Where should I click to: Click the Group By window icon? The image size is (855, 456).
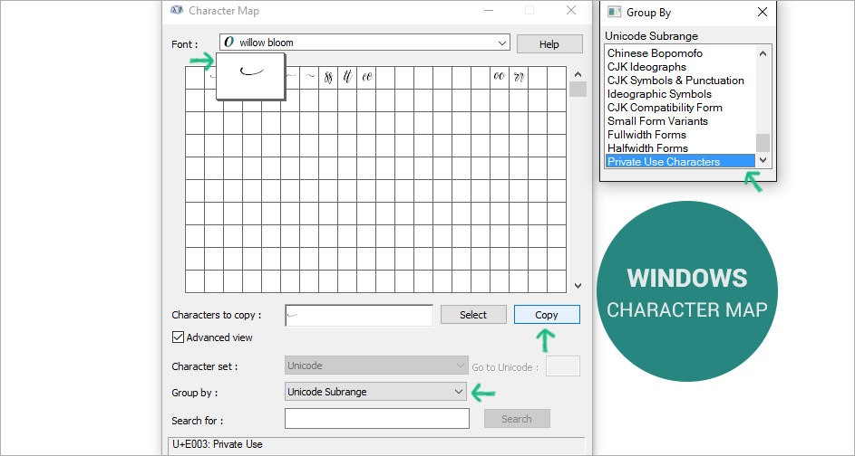click(x=615, y=12)
